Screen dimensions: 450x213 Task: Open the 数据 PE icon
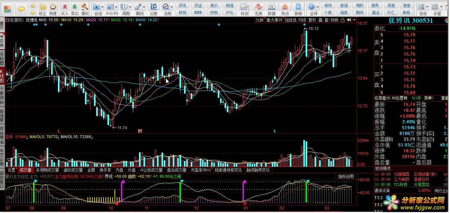tap(272, 7)
